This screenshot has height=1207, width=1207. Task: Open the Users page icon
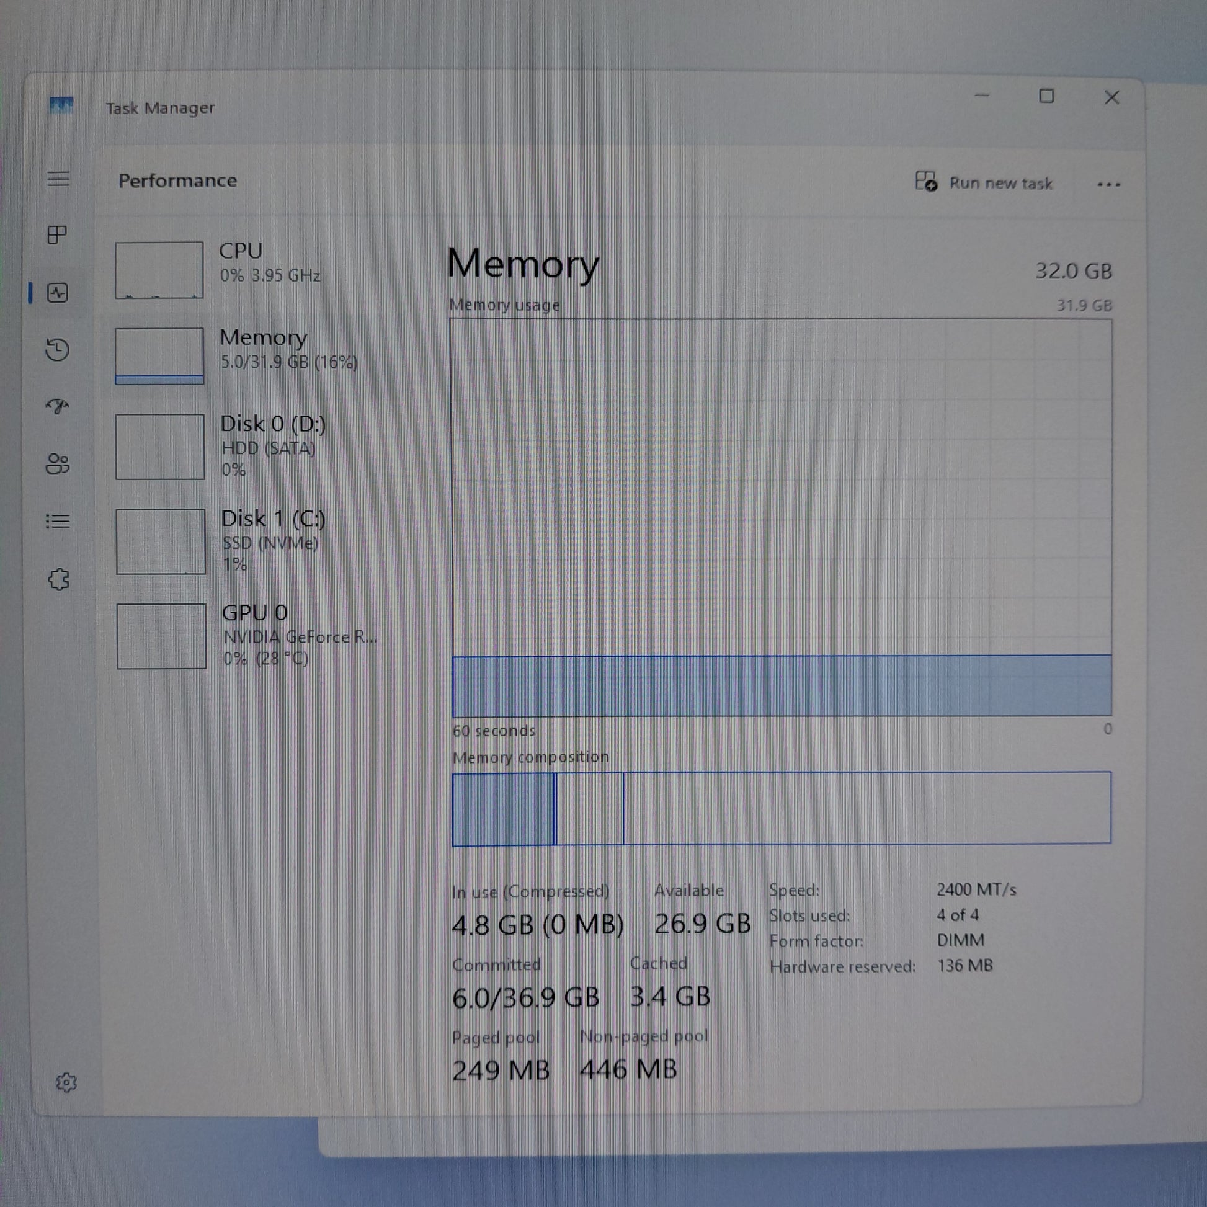[58, 463]
